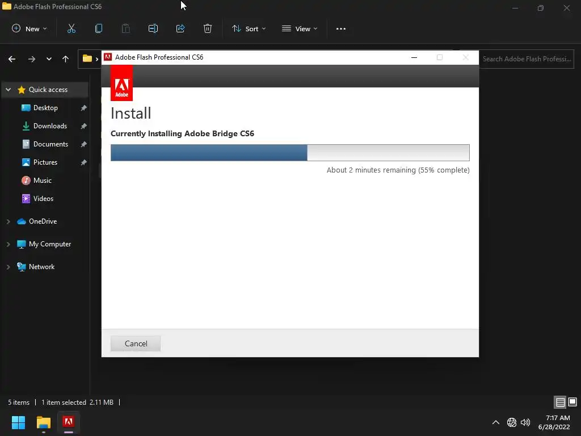Click the 1 item selected status text

pyautogui.click(x=64, y=403)
